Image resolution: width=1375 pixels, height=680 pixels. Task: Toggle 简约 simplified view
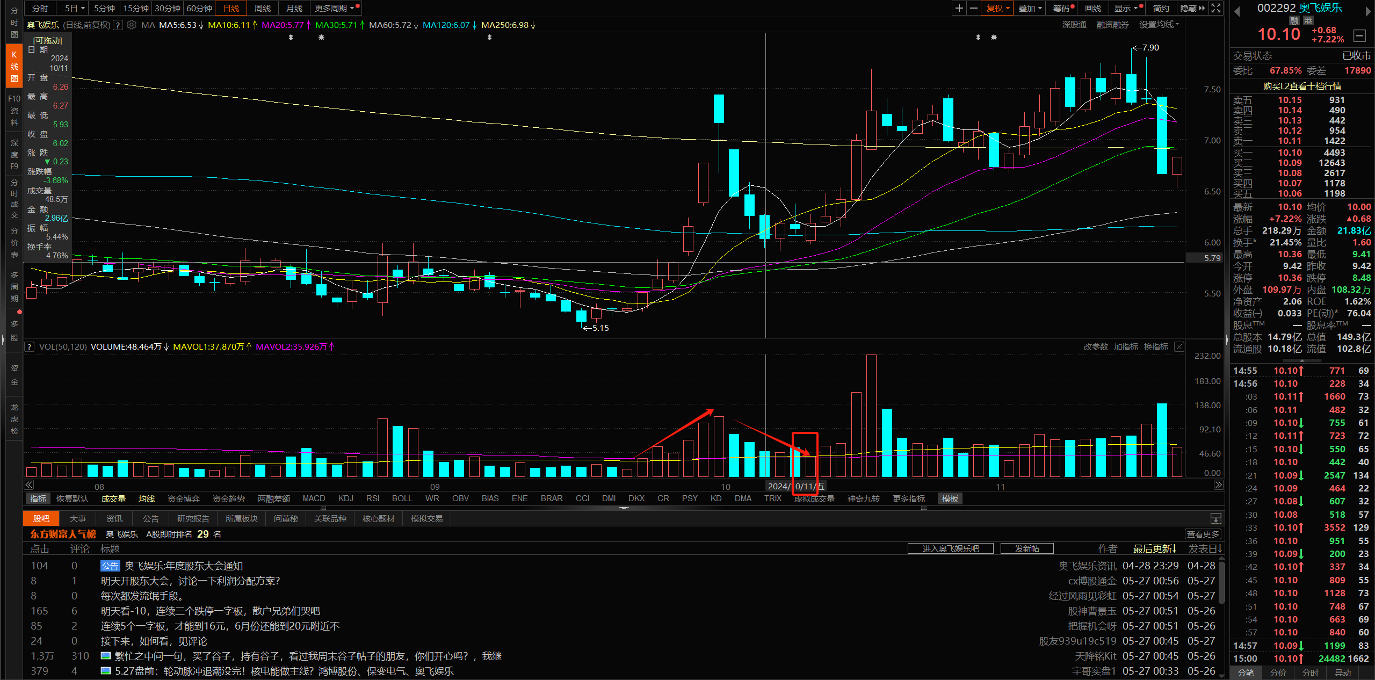[1161, 8]
